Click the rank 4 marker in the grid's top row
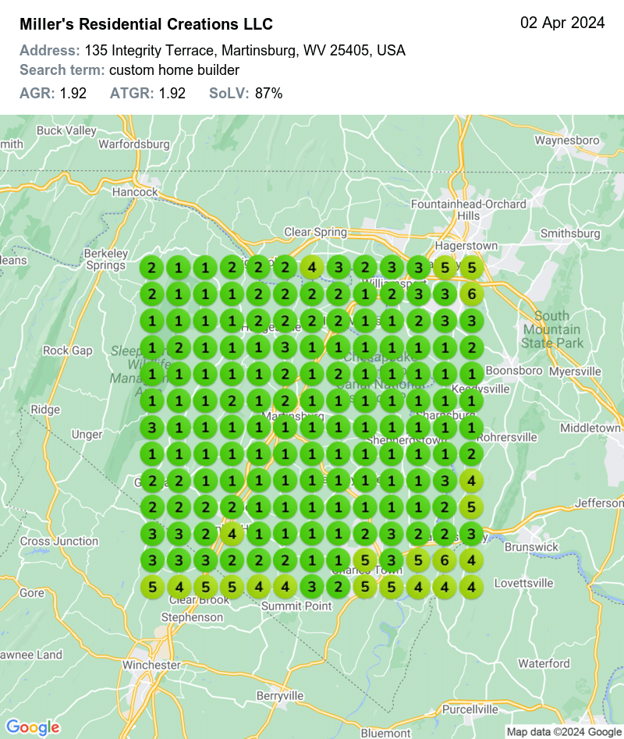The height and width of the screenshot is (739, 624). tap(312, 268)
